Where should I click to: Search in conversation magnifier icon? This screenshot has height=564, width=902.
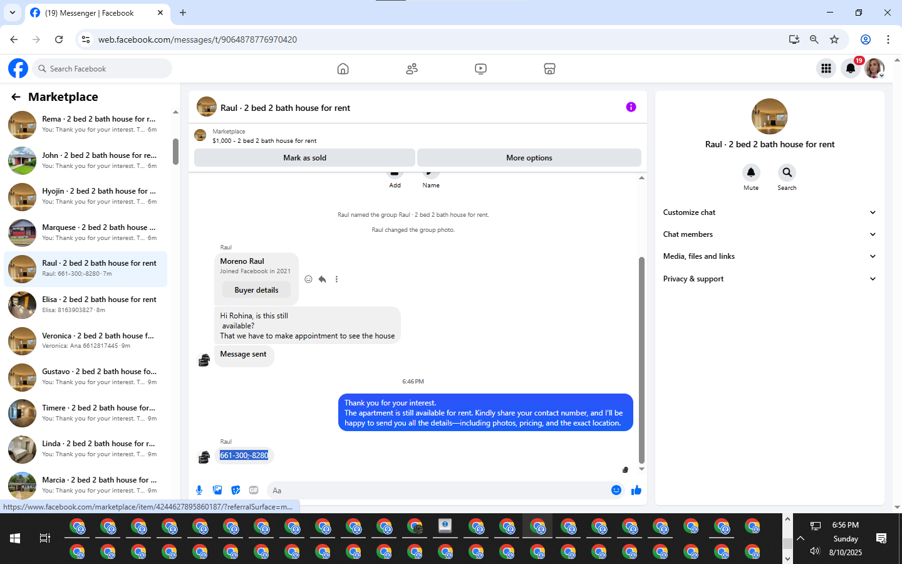[787, 172]
